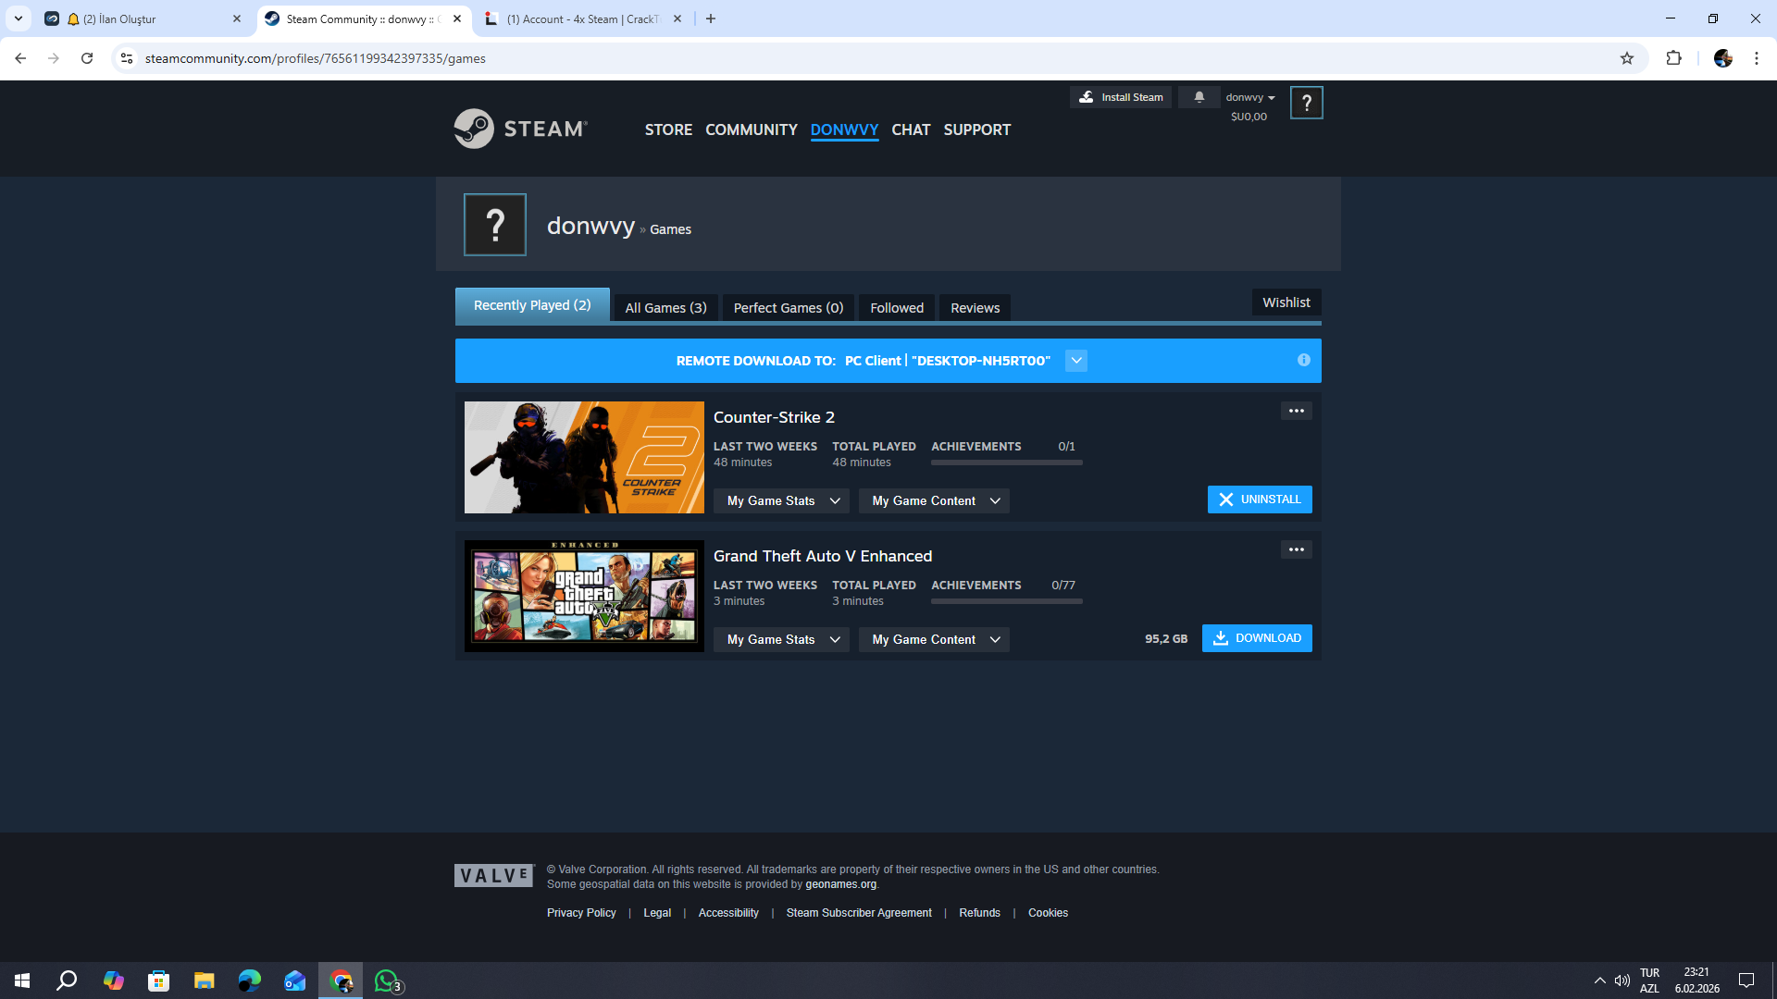The width and height of the screenshot is (1777, 999).
Task: Expand GTA V My Game Content dropdown
Action: [934, 639]
